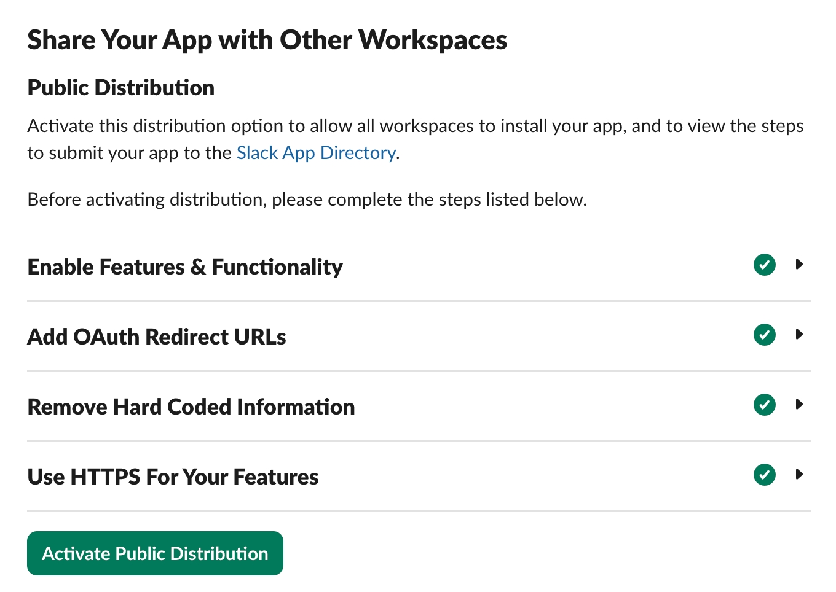Viewport: 836px width, 592px height.
Task: Click the Share Your App with Other Workspaces heading
Action: 267,41
